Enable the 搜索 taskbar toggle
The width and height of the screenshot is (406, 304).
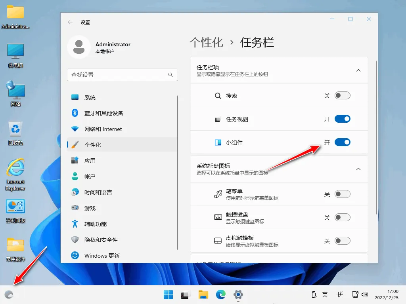(x=342, y=96)
